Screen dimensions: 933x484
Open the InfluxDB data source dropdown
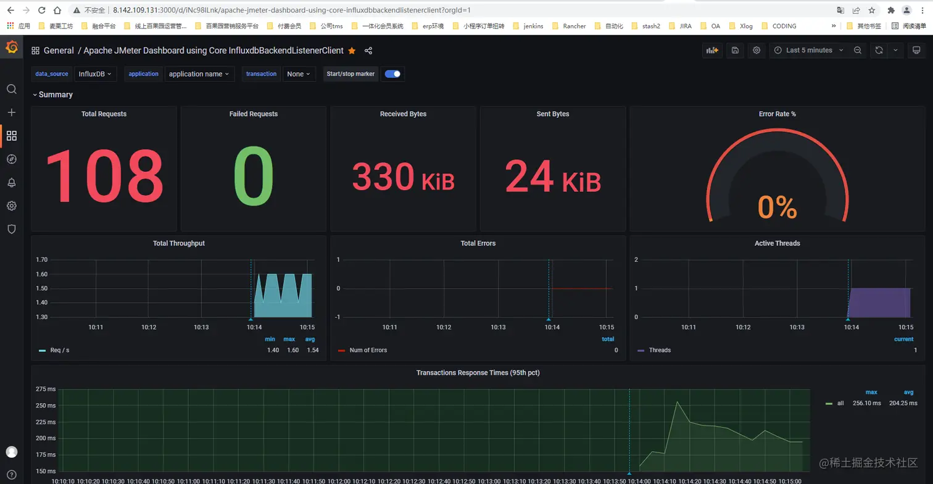tap(93, 73)
